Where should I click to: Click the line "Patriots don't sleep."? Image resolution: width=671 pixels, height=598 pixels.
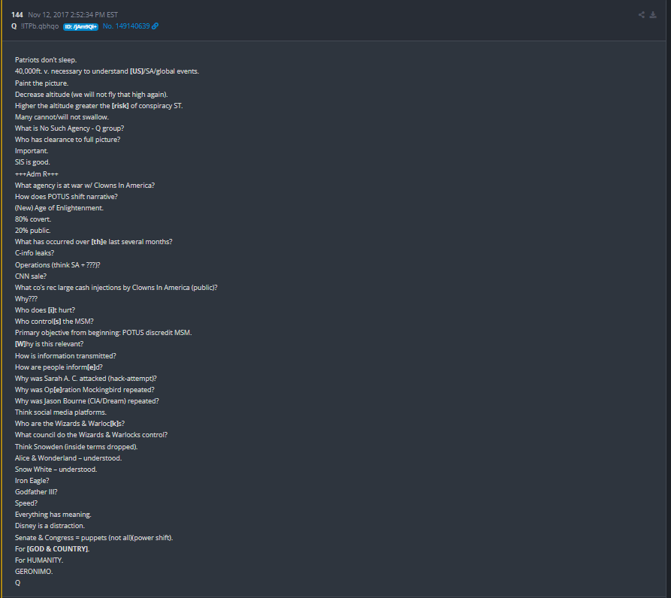click(46, 60)
